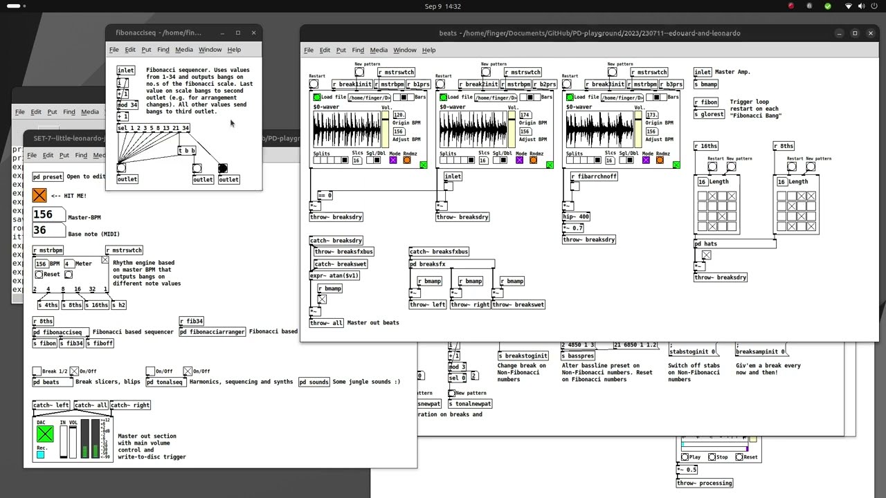Click Restart bang under r 16ths
The image size is (886, 498).
pos(712,167)
